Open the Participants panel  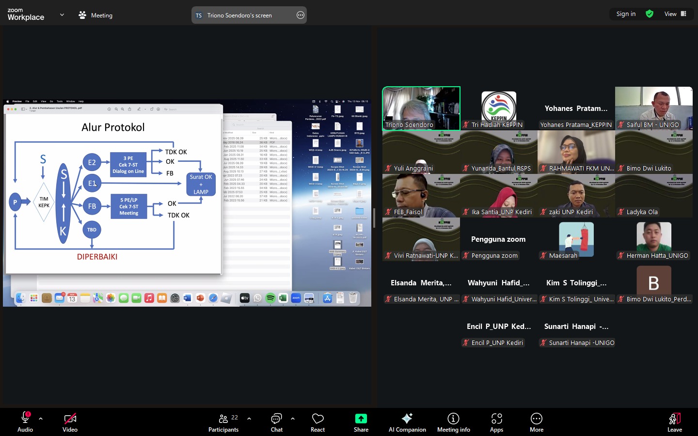tap(223, 421)
